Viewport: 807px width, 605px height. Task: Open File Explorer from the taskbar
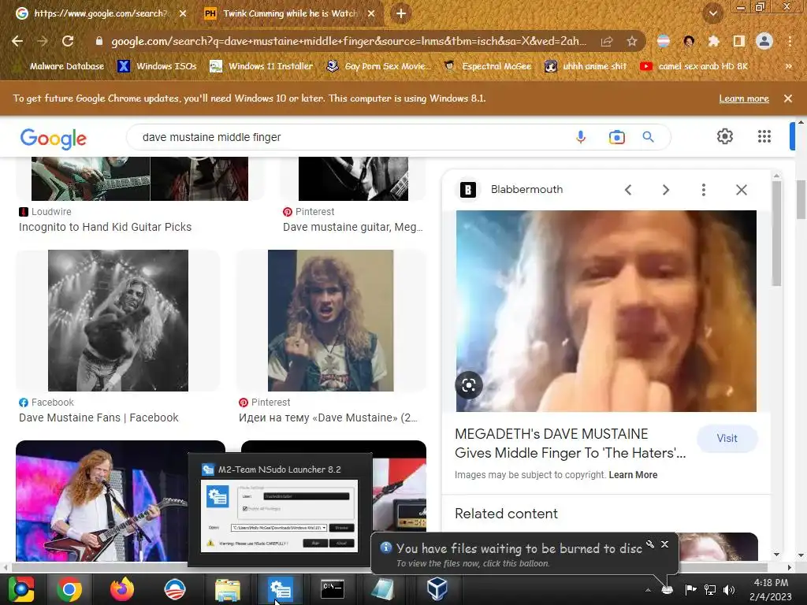(227, 589)
